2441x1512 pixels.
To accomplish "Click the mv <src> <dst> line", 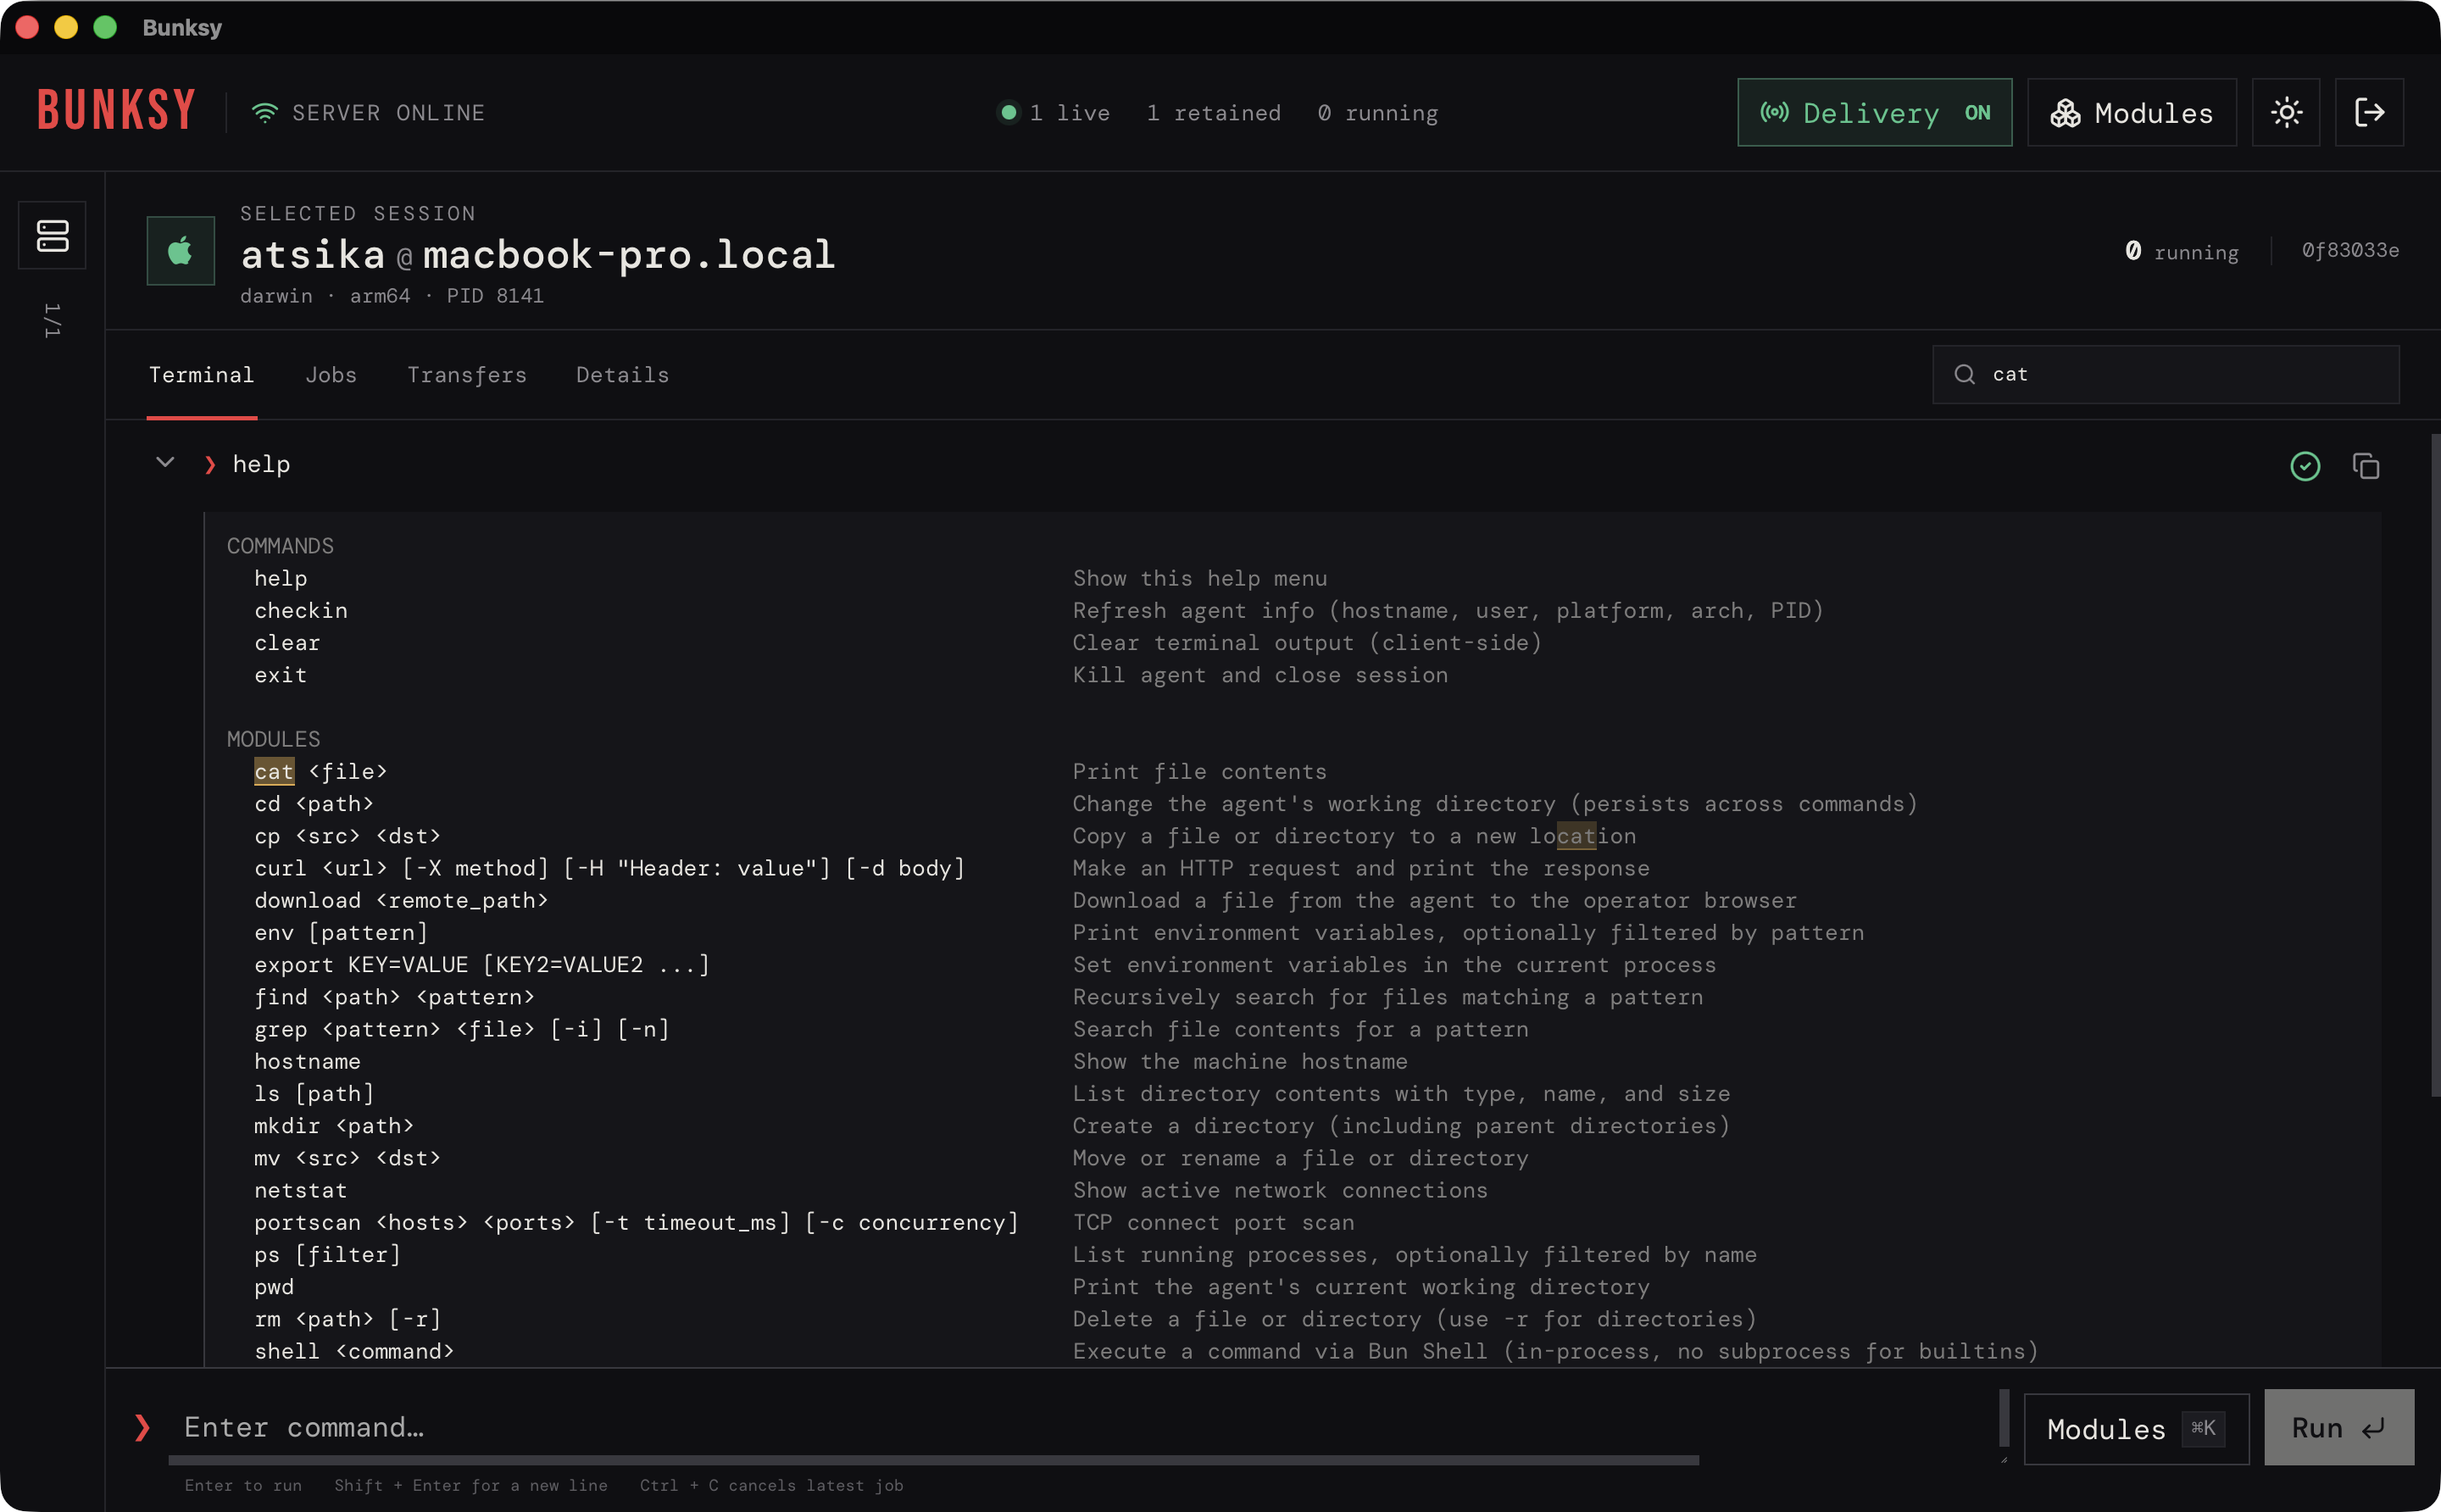I will click(x=347, y=1158).
